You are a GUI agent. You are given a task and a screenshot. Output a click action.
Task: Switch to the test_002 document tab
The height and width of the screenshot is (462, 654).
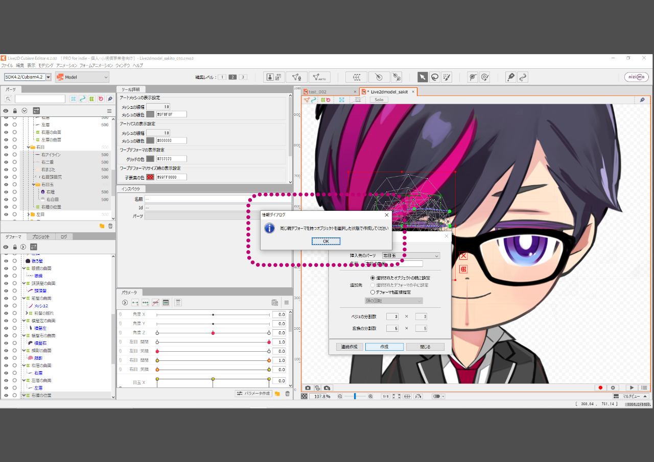(330, 92)
